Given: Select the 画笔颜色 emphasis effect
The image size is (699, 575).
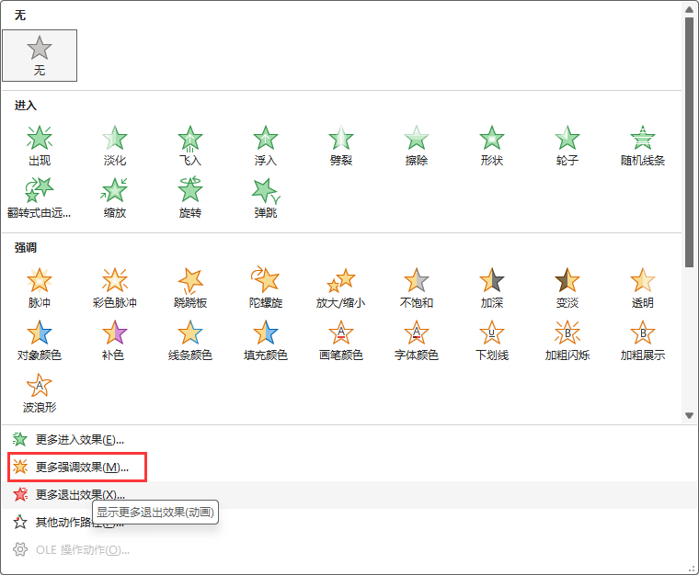Looking at the screenshot, I should click(x=341, y=341).
